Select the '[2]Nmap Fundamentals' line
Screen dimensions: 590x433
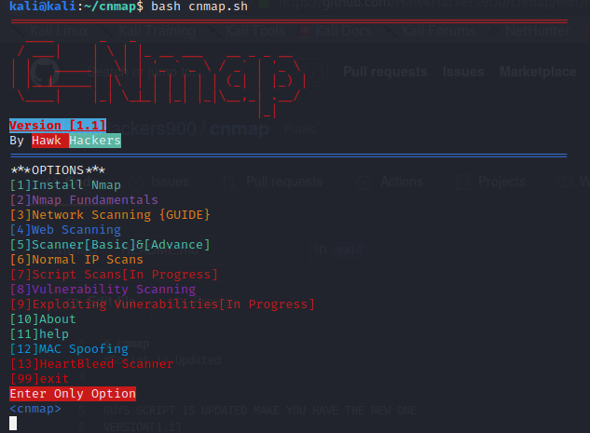pyautogui.click(x=84, y=200)
